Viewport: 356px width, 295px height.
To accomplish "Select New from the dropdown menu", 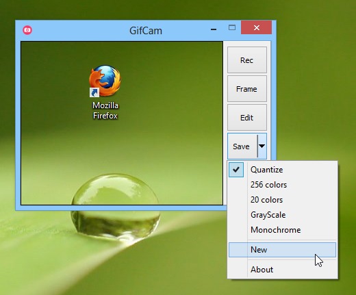I will click(x=282, y=250).
